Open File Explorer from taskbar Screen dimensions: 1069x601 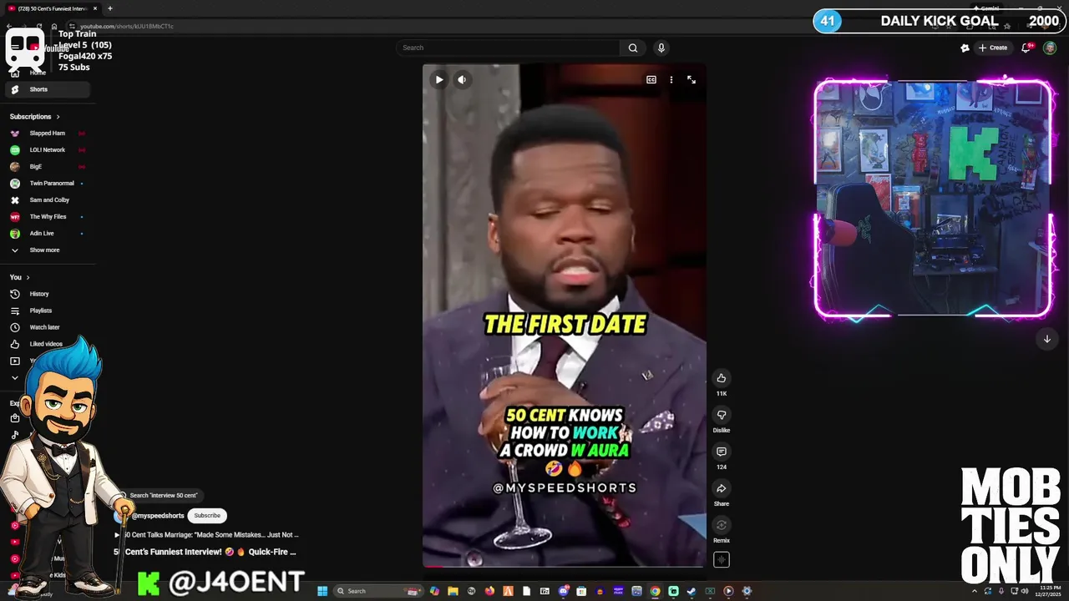pyautogui.click(x=453, y=591)
